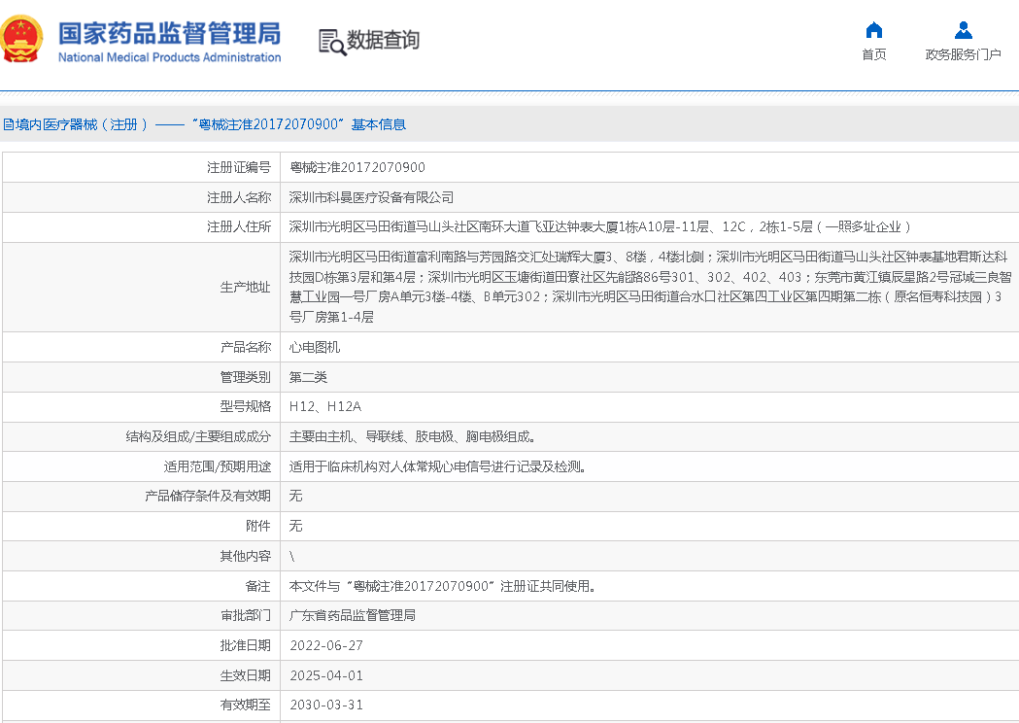This screenshot has height=723, width=1019.
Task: Select approval date 2022-06-27
Action: pos(326,645)
